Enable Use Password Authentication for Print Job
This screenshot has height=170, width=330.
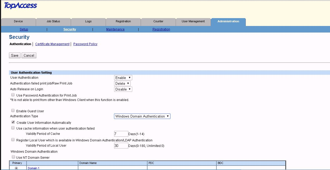(13, 95)
